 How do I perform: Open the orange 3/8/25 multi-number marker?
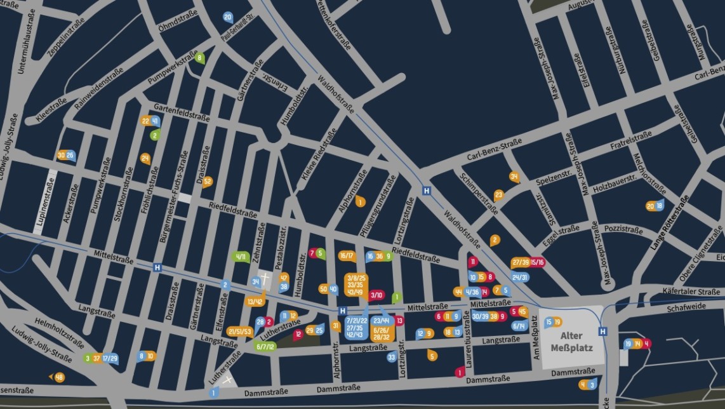pos(357,285)
